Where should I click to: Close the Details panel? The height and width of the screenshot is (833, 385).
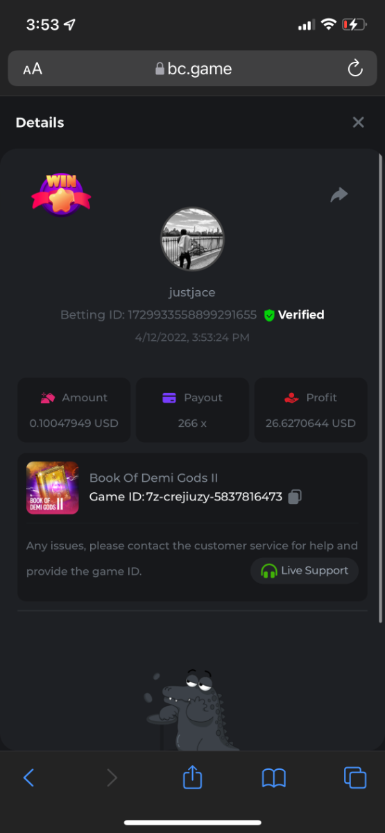click(358, 122)
